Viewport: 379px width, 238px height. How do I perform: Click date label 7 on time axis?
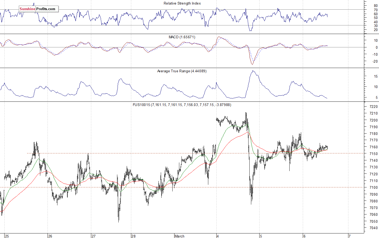point(349,236)
